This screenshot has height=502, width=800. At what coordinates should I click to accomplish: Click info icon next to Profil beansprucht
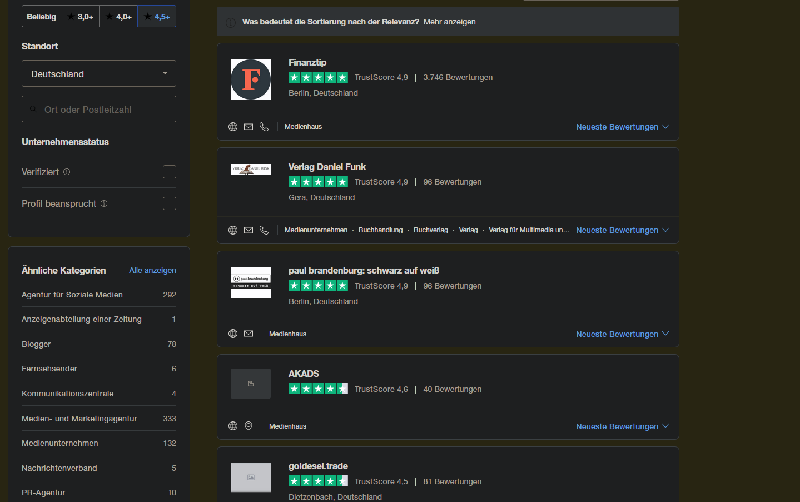coord(104,203)
